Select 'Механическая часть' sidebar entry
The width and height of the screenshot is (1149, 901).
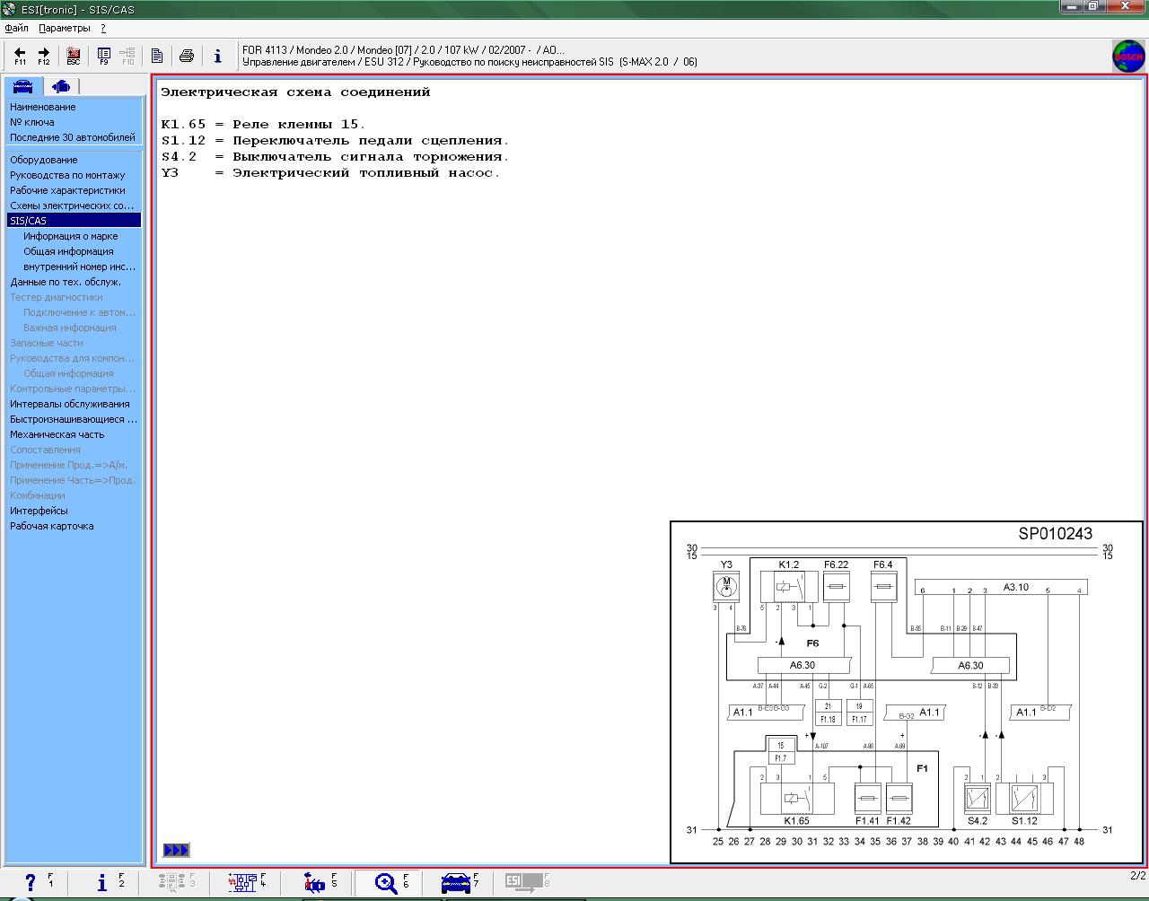tap(57, 434)
